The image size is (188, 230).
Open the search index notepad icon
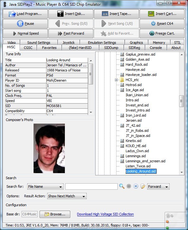click(143, 186)
